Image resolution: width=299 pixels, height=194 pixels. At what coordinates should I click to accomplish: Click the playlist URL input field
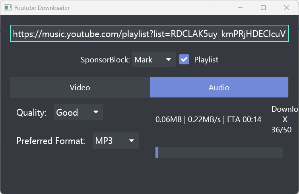(x=149, y=34)
